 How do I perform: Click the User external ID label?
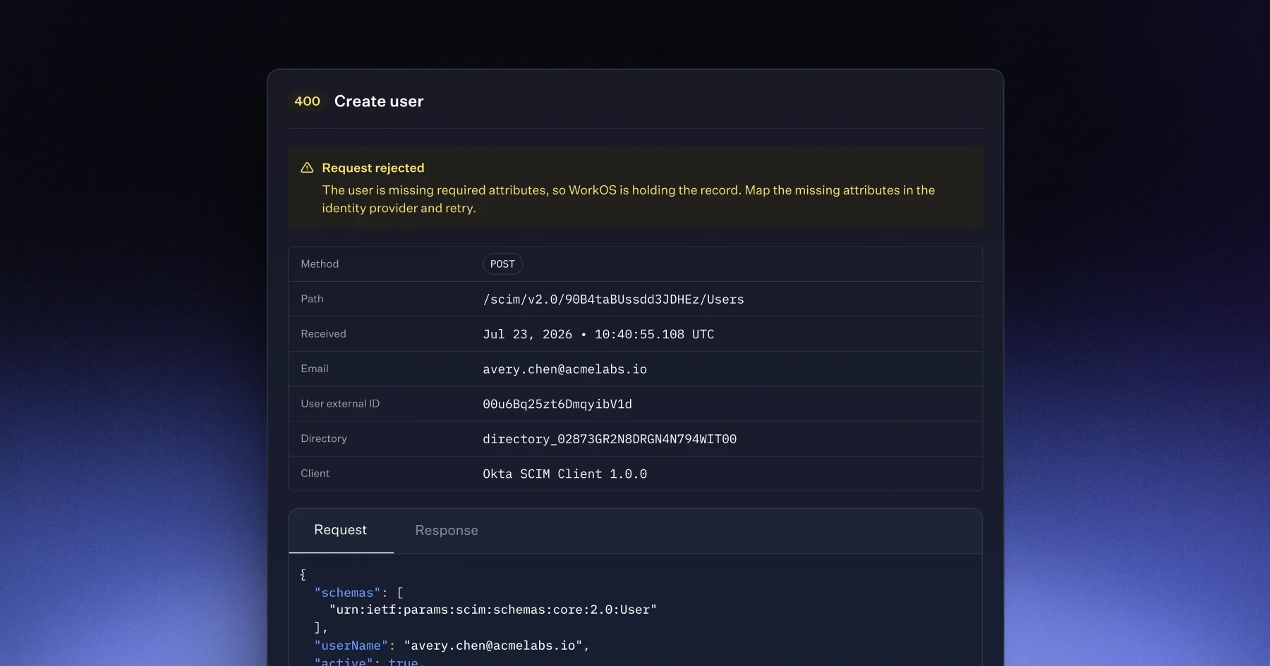340,404
